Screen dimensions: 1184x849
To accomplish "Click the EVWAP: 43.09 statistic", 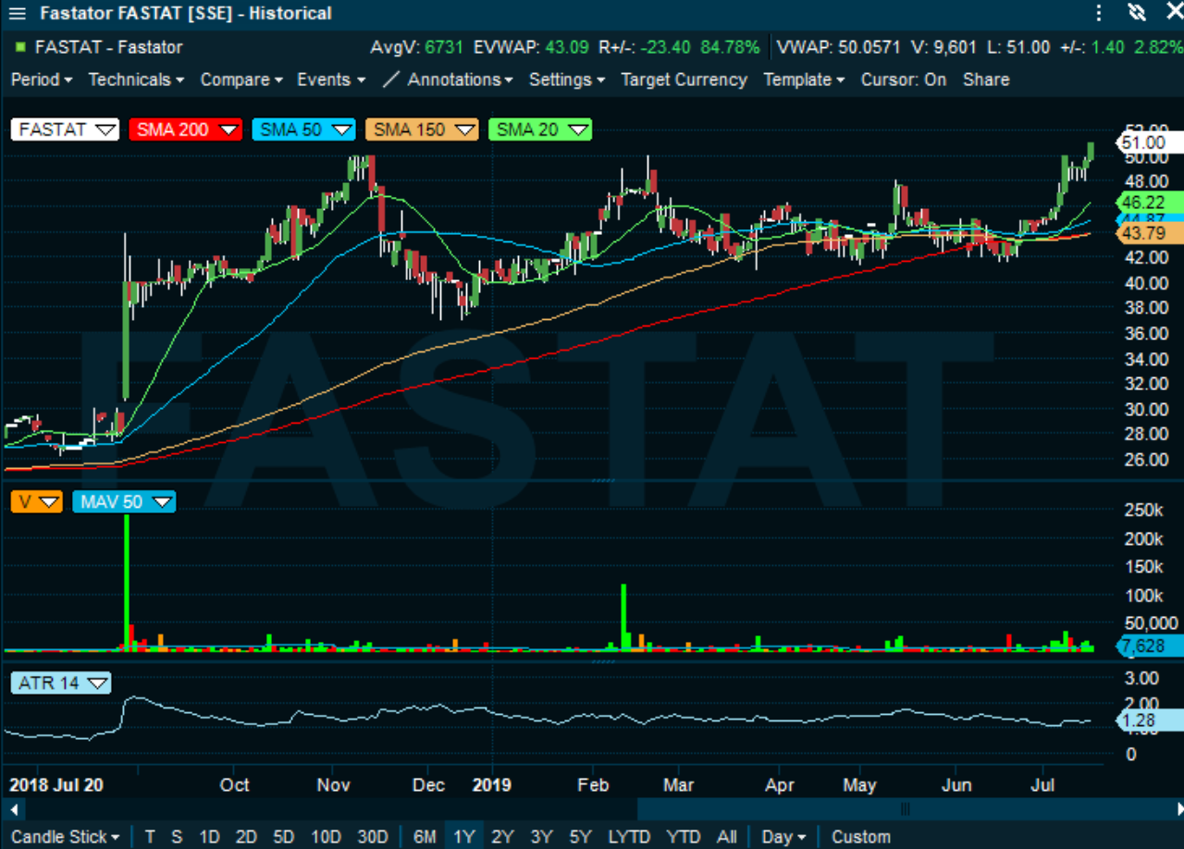I will click(532, 47).
